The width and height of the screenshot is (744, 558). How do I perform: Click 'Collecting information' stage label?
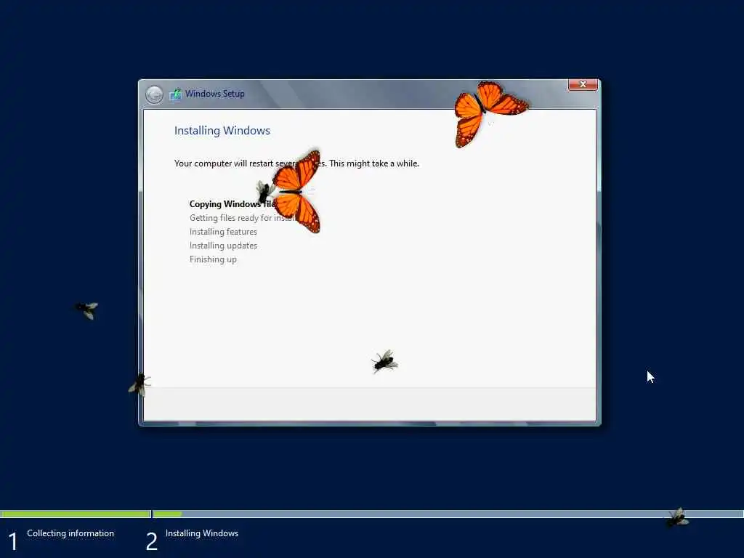70,533
